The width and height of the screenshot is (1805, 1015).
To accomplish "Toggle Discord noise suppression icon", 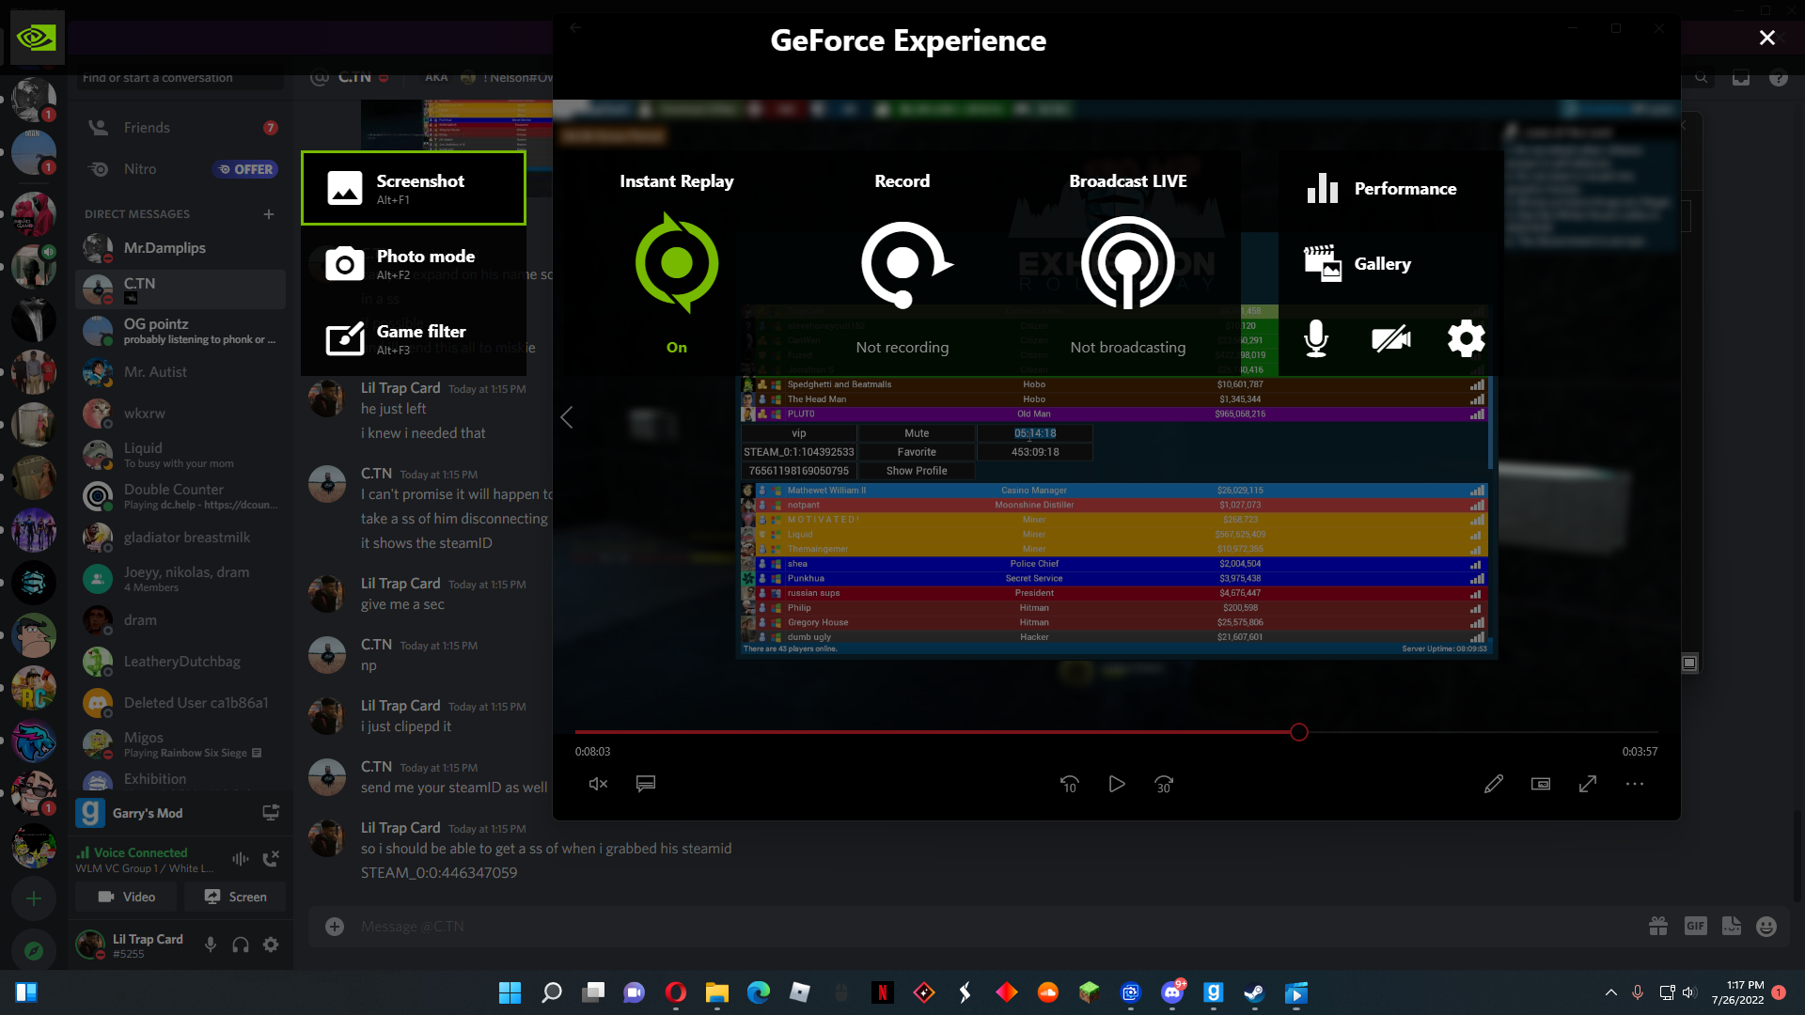I will click(241, 859).
